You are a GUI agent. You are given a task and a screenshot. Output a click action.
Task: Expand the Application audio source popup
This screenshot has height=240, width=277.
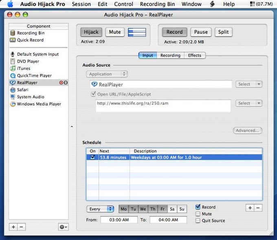pyautogui.click(x=107, y=74)
